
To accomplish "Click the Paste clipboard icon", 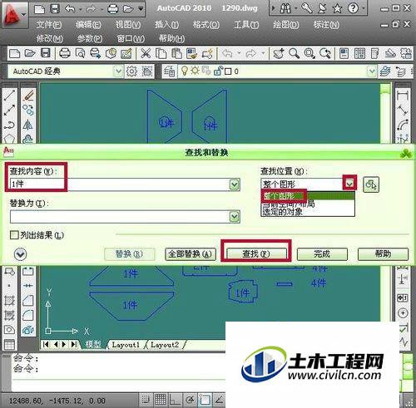I will point(176,53).
